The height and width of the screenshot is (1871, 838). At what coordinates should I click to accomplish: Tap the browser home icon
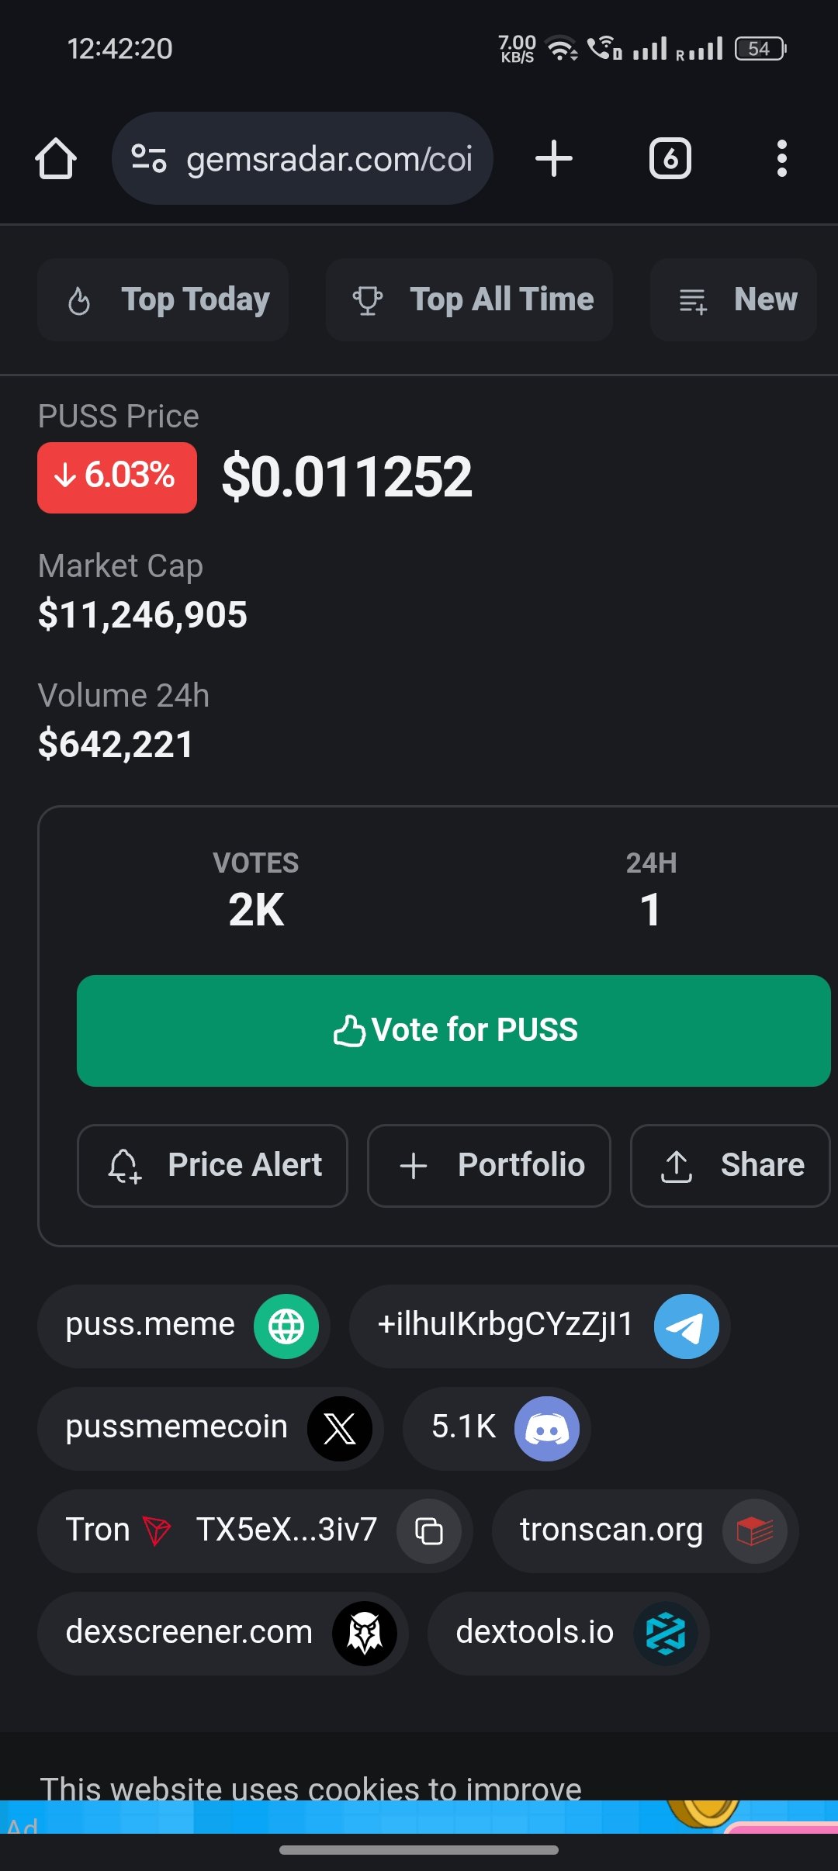[x=56, y=158]
